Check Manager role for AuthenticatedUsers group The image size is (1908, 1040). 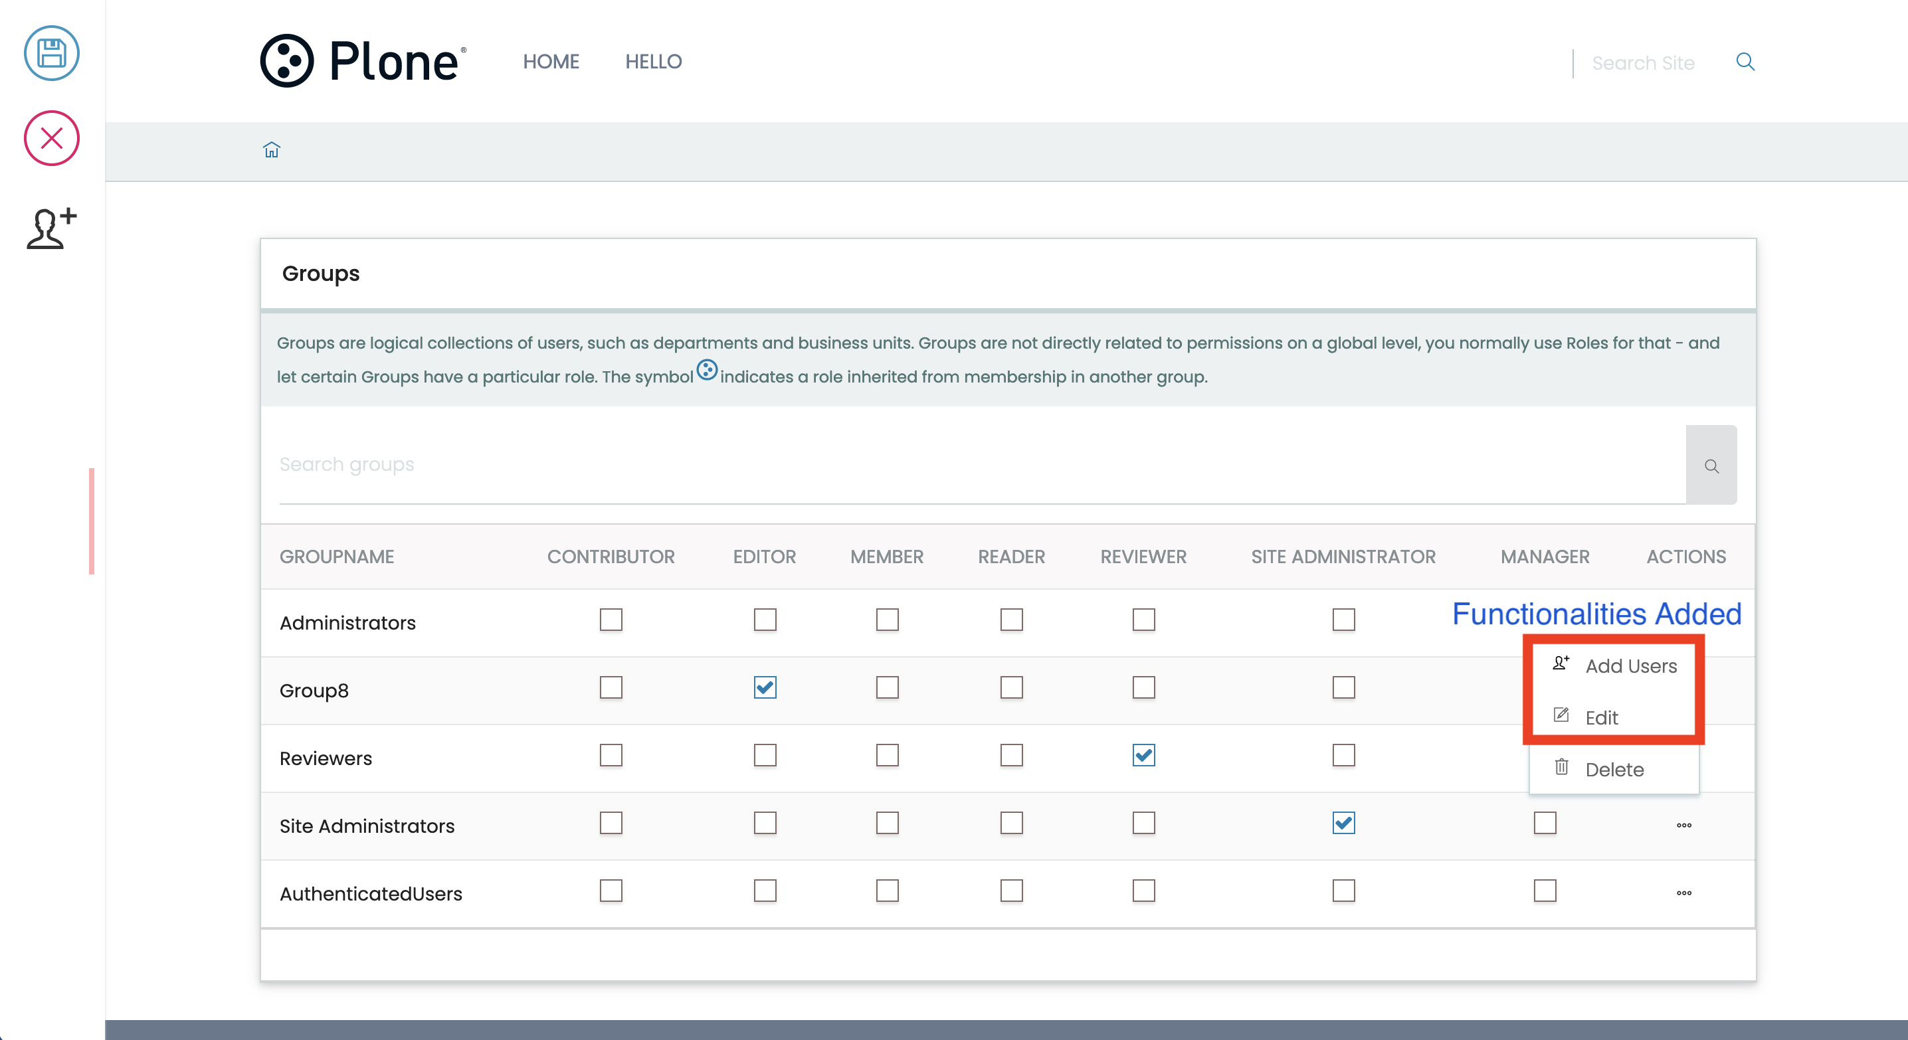[x=1545, y=891]
